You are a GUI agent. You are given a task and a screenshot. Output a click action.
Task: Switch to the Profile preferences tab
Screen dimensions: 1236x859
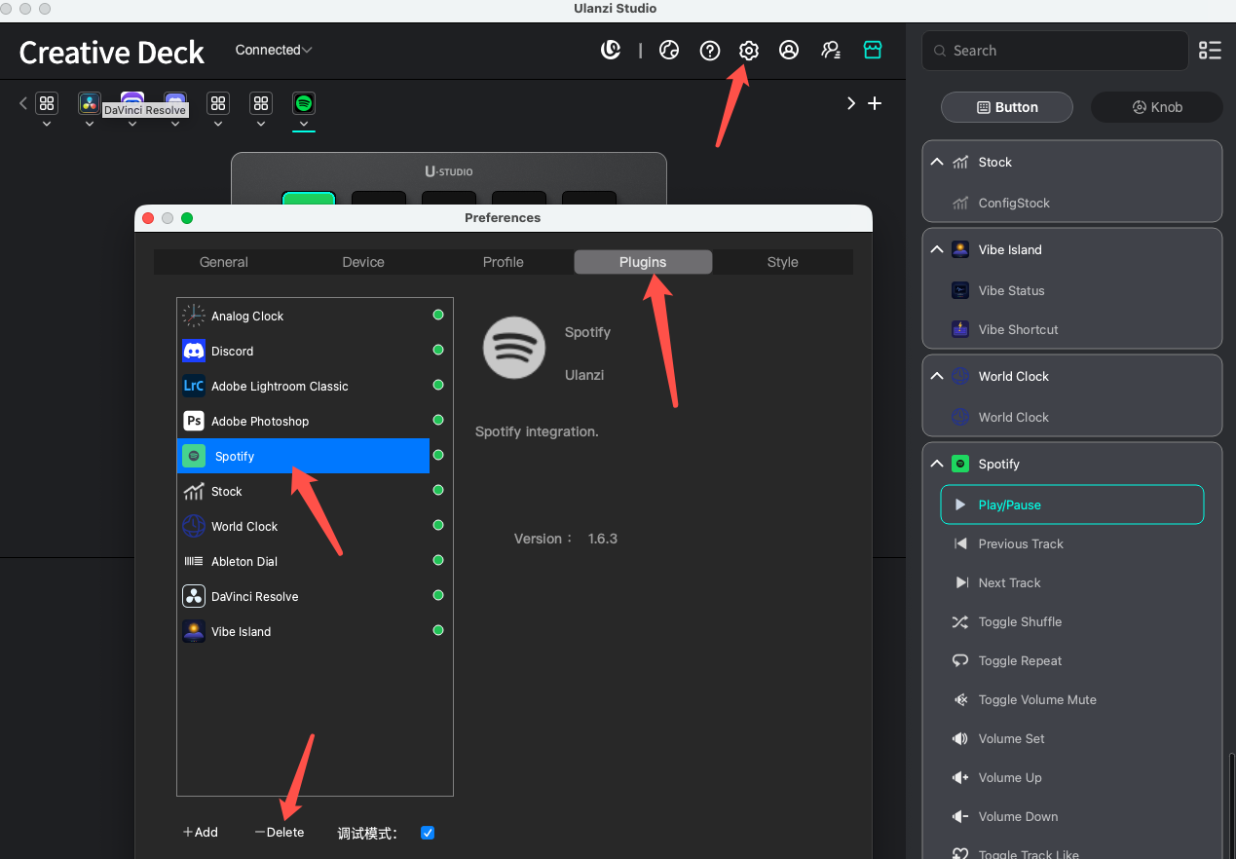pyautogui.click(x=504, y=262)
